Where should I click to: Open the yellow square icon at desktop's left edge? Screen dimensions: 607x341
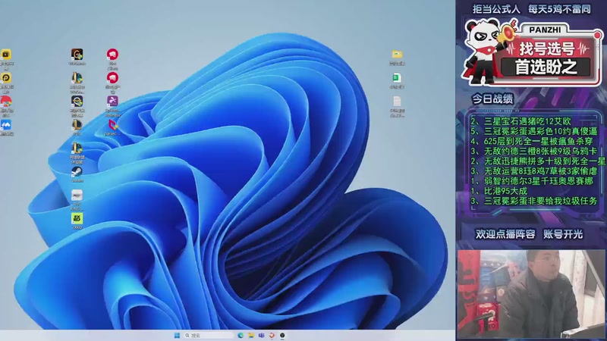[x=6, y=54]
